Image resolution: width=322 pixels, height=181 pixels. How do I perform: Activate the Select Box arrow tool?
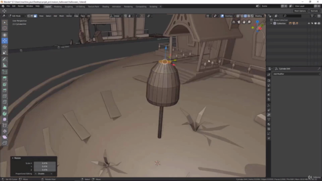(x=5, y=22)
